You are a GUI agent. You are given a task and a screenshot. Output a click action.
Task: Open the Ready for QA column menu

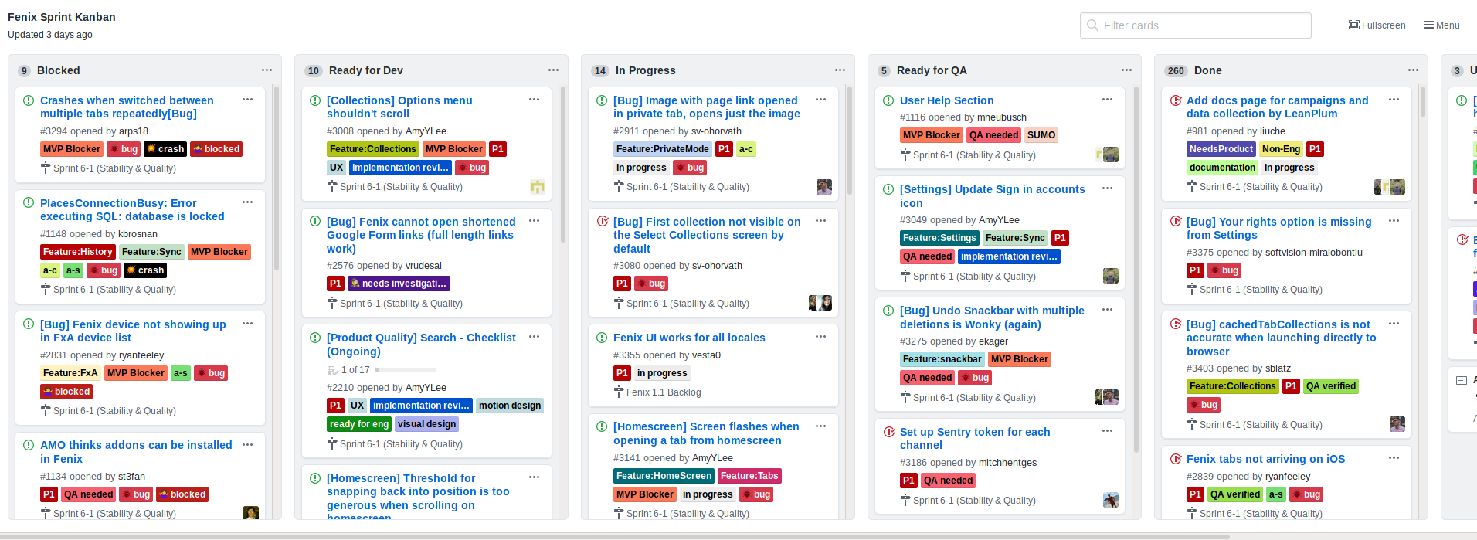pos(1126,70)
